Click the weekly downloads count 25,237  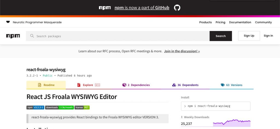(186, 124)
